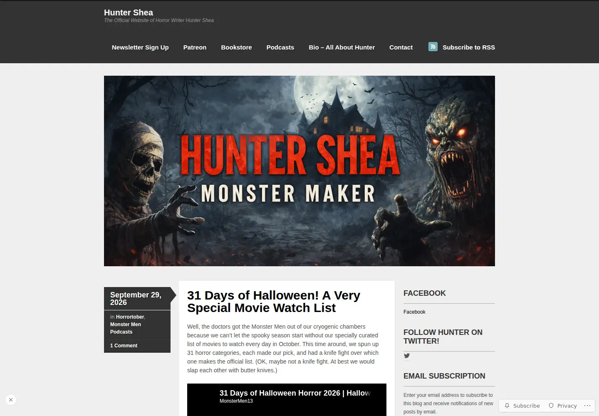Open the three-dots more options menu
The height and width of the screenshot is (416, 599).
coord(587,405)
